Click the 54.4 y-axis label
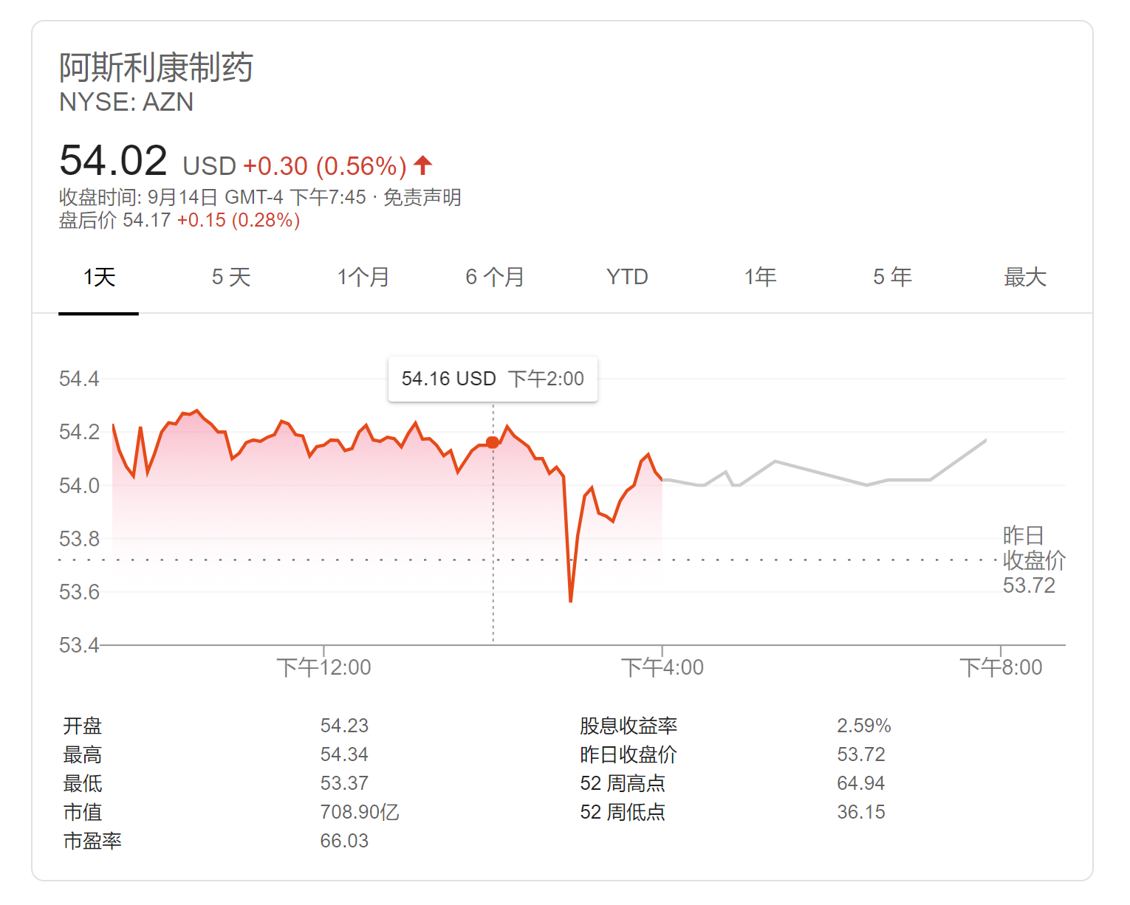The image size is (1130, 905). [x=79, y=379]
